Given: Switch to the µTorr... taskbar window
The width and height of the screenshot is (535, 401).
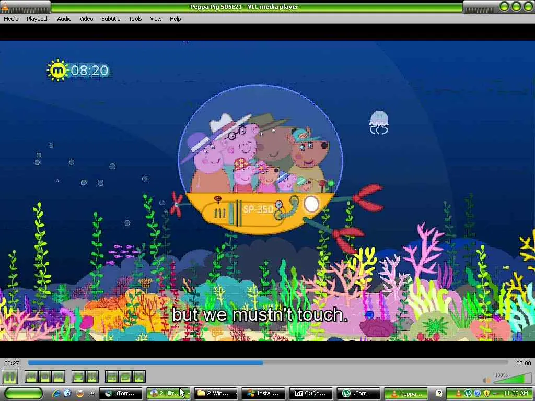Looking at the screenshot, I should (x=358, y=393).
